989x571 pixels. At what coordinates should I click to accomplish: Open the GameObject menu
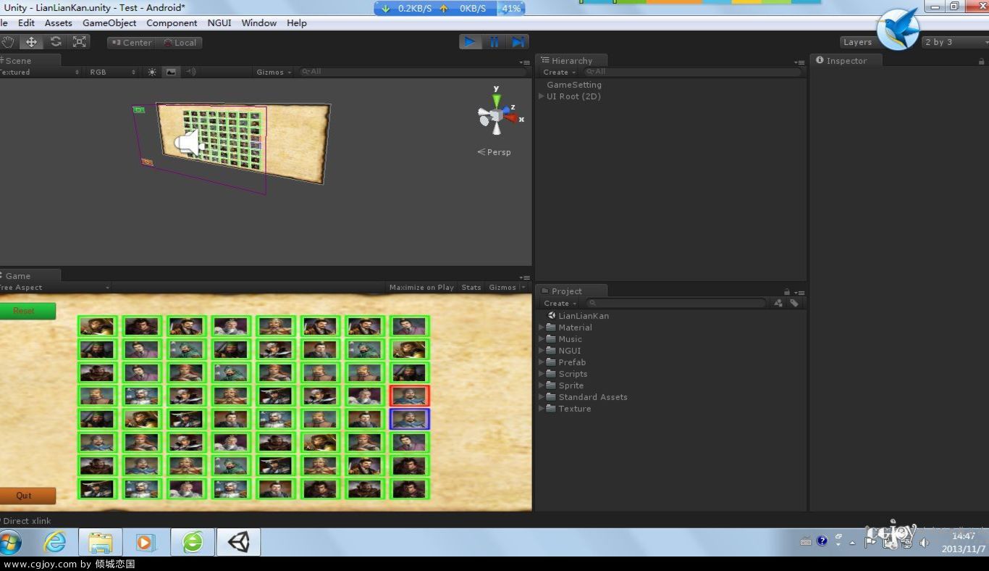[109, 22]
